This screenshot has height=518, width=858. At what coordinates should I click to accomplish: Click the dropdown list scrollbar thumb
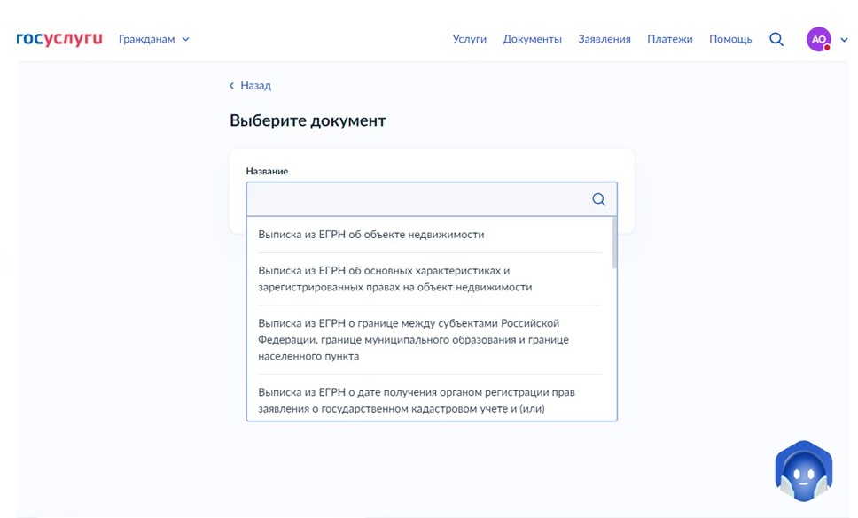(614, 243)
